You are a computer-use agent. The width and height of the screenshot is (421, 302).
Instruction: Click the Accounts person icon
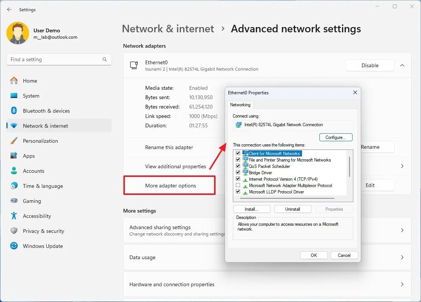14,171
